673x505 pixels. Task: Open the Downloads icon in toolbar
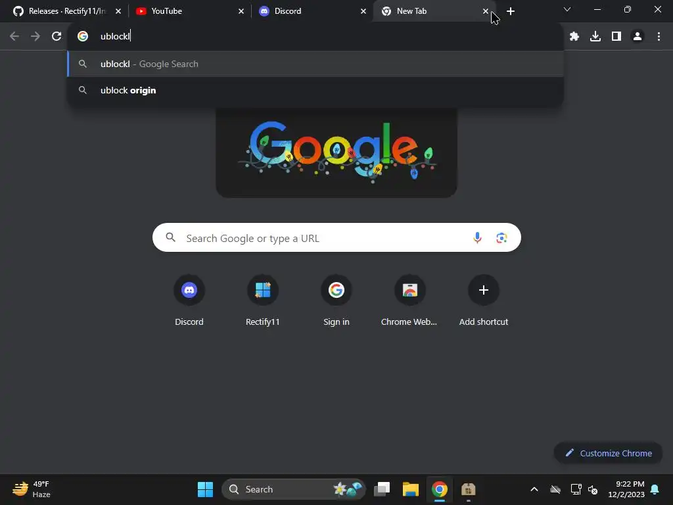coord(595,37)
